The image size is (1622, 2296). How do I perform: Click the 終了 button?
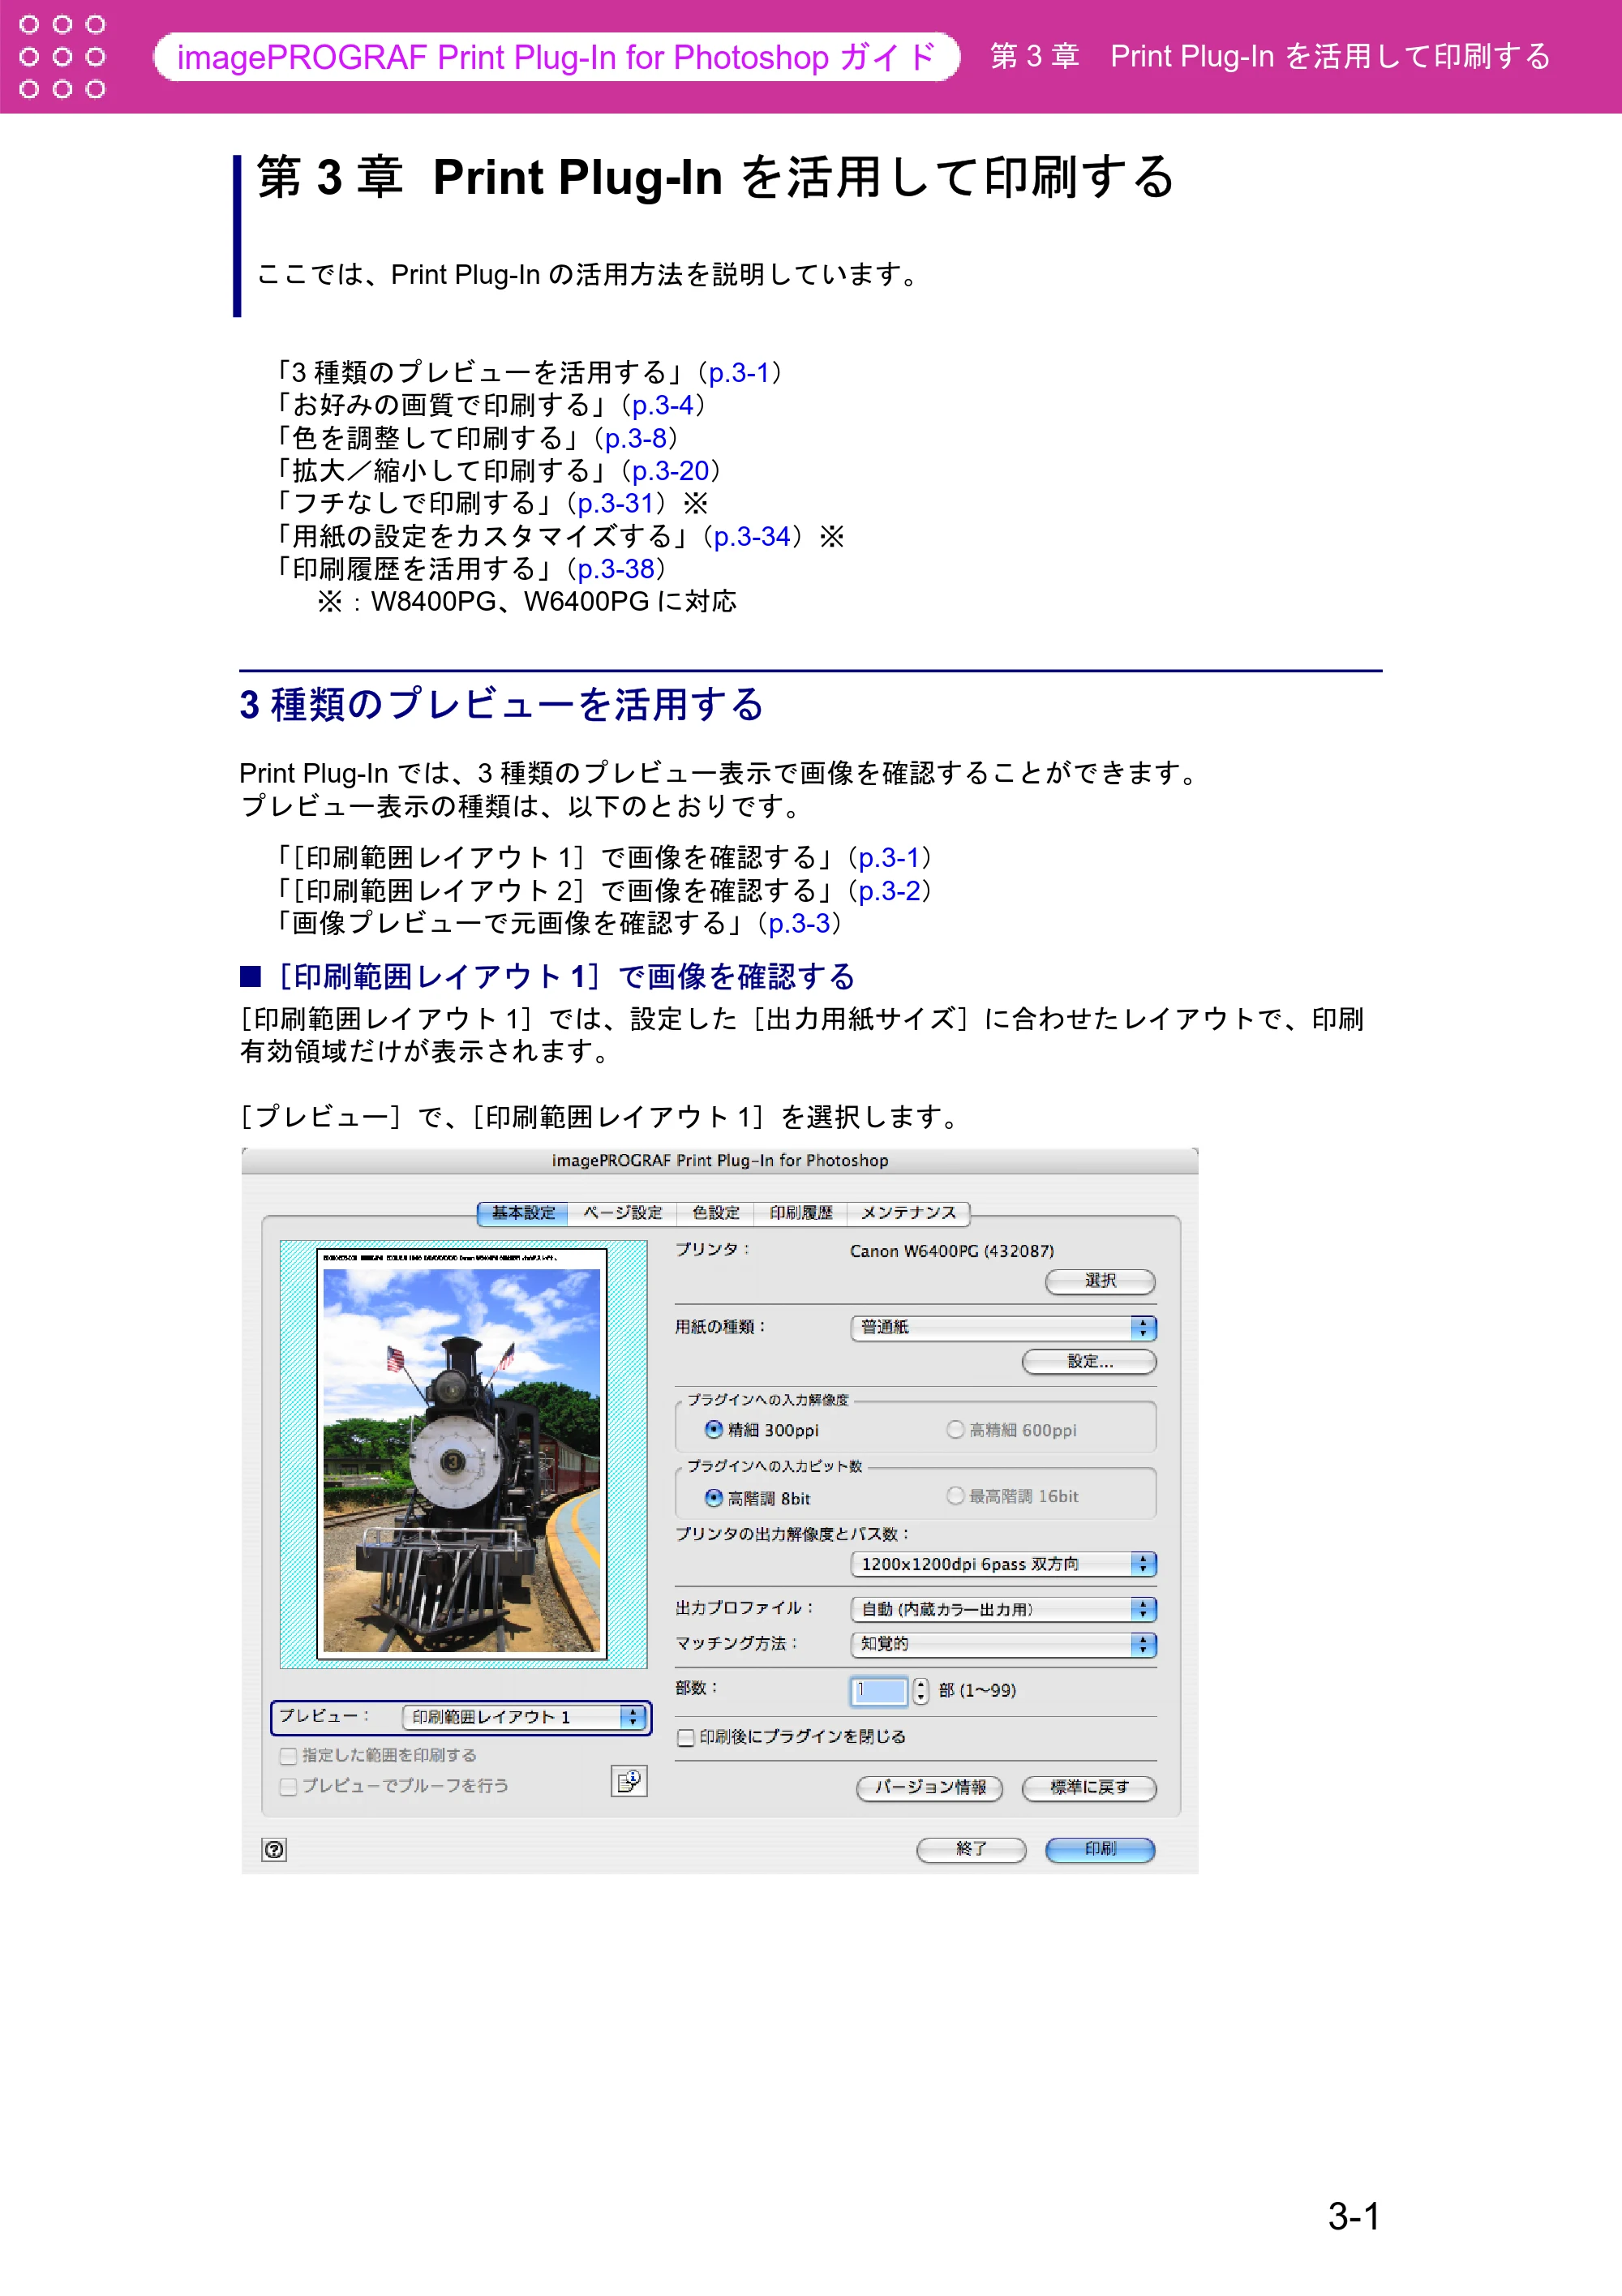tap(971, 1849)
